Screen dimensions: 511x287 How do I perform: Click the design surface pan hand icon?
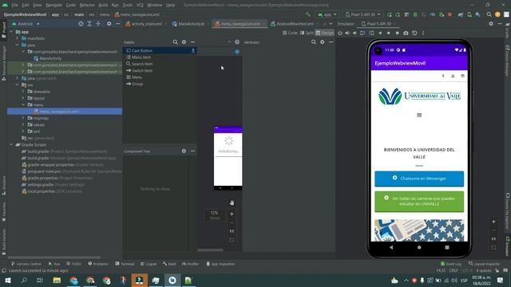click(x=232, y=202)
